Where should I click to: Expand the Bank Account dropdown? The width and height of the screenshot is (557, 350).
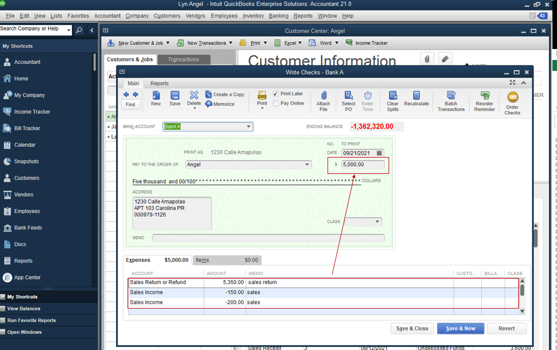click(x=249, y=126)
